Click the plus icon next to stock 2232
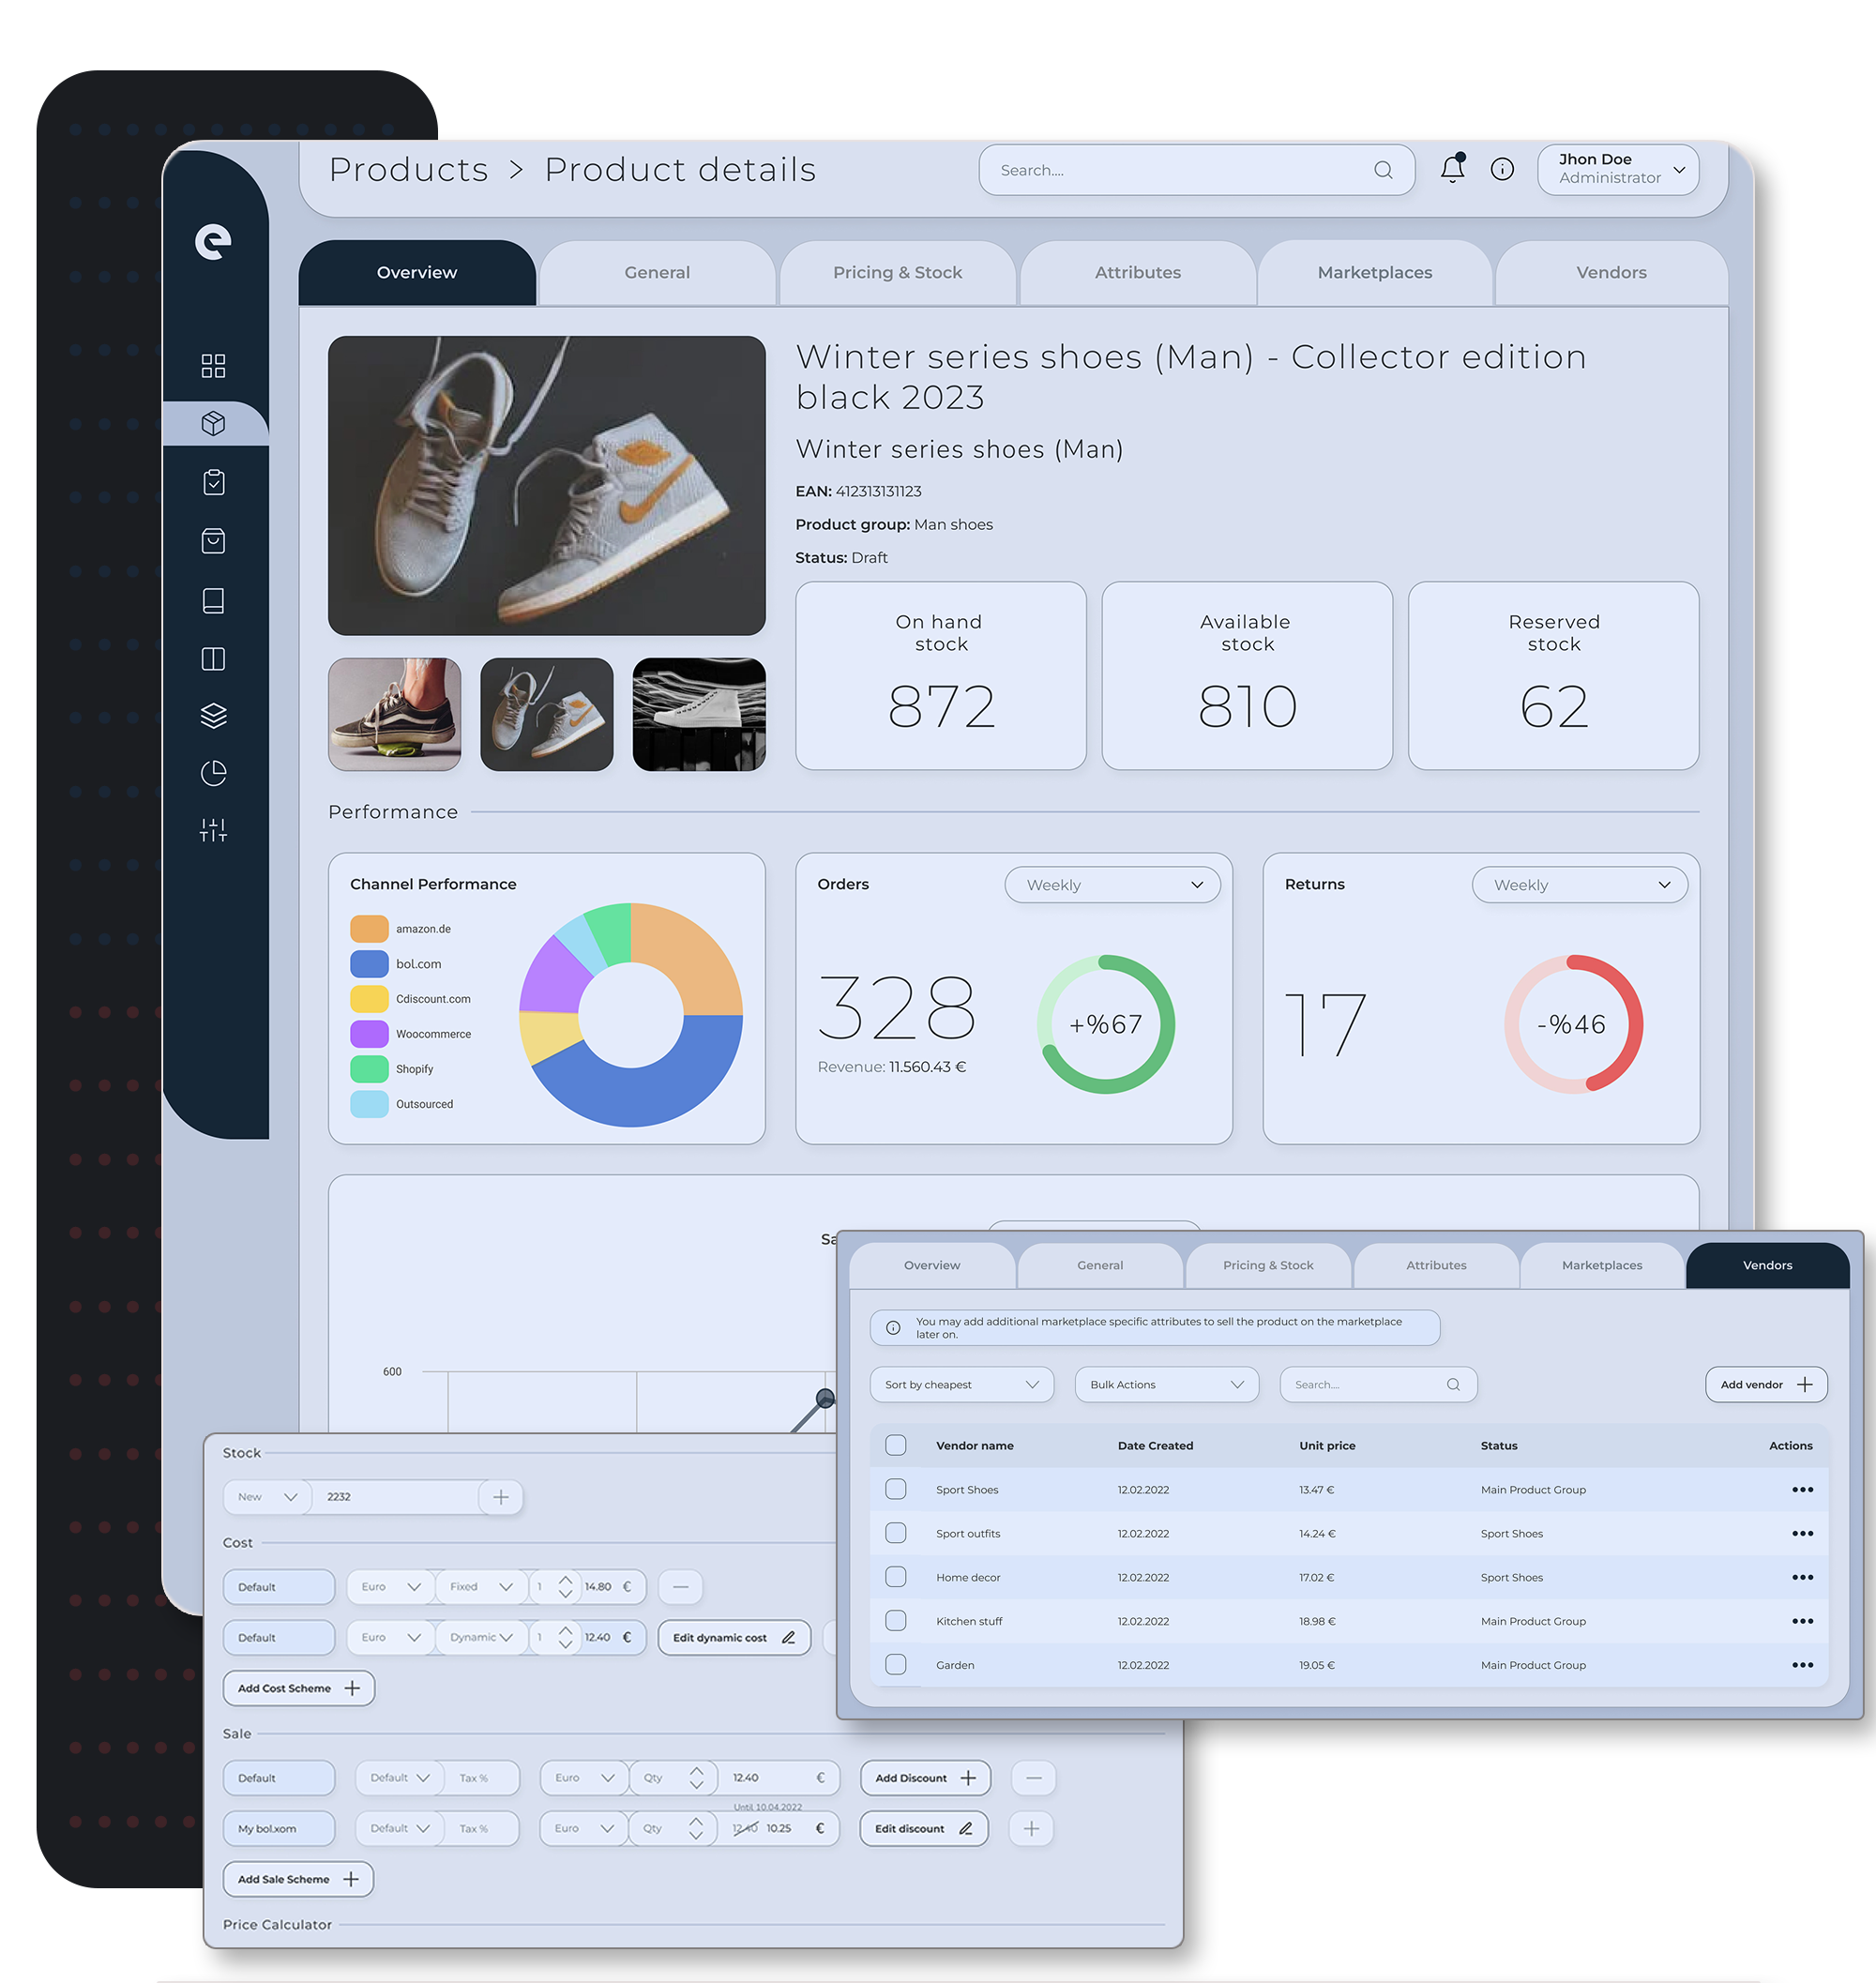The height and width of the screenshot is (1983, 1876). click(501, 1497)
